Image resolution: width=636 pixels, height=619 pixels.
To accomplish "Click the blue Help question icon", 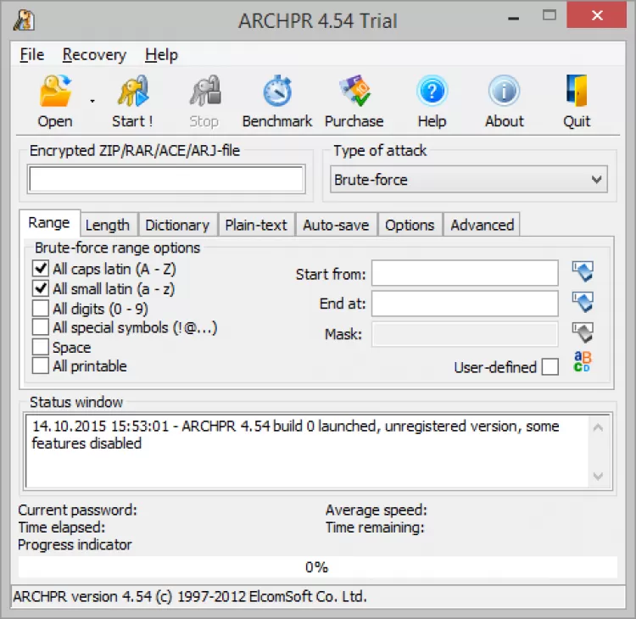I will (x=432, y=91).
